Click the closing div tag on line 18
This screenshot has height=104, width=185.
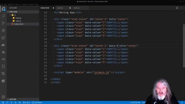[58, 39]
